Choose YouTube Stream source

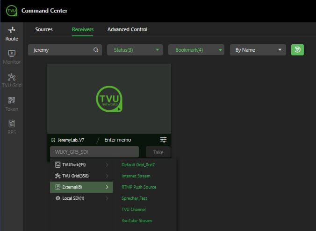point(136,221)
